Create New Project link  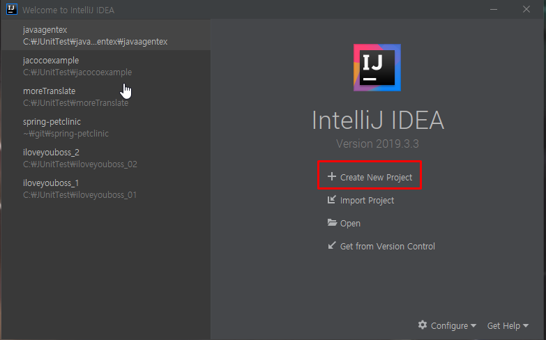(x=376, y=178)
